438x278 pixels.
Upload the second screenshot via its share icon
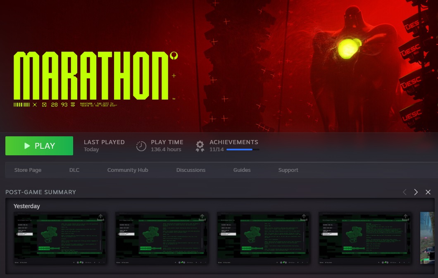pyautogui.click(x=202, y=217)
